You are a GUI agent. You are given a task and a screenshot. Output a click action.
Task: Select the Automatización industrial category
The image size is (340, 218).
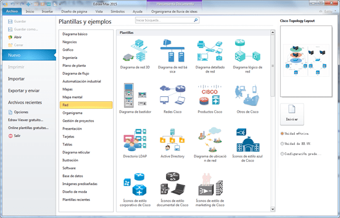(x=86, y=82)
